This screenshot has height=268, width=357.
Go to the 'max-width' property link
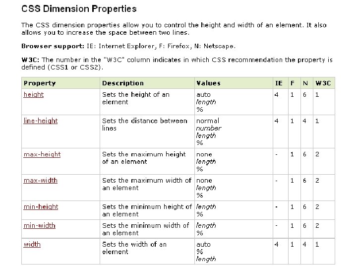pyautogui.click(x=41, y=181)
